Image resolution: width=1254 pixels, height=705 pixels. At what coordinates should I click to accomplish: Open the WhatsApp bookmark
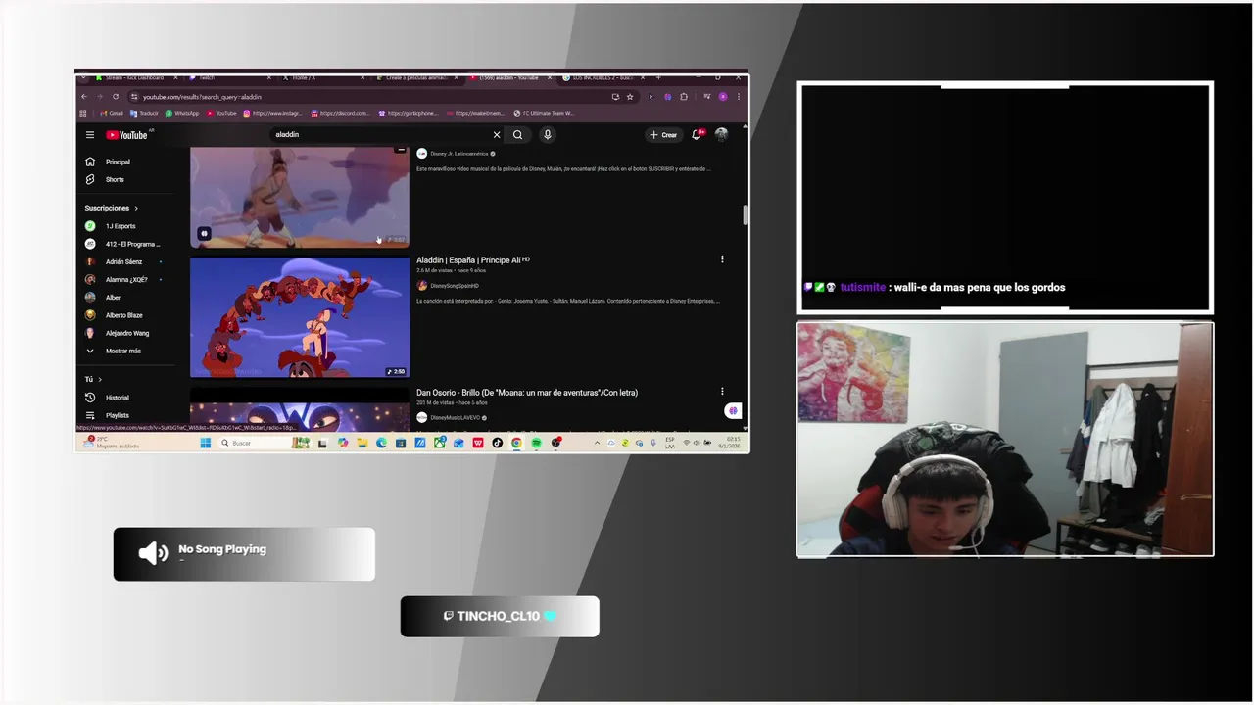(182, 114)
